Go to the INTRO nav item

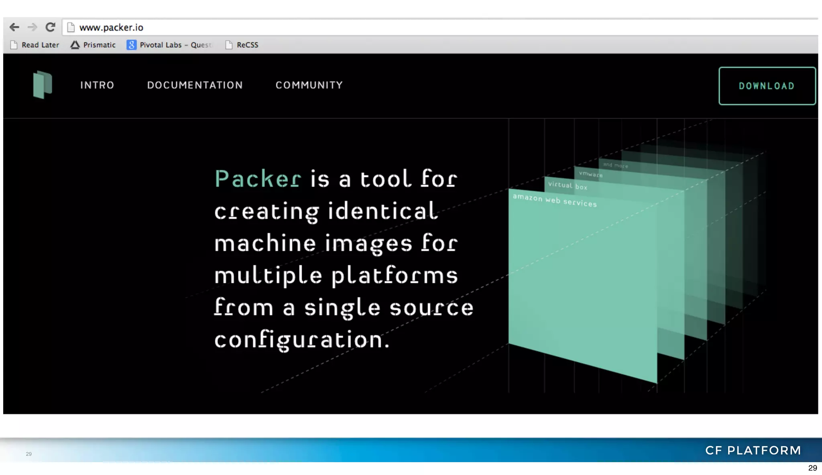click(x=97, y=85)
